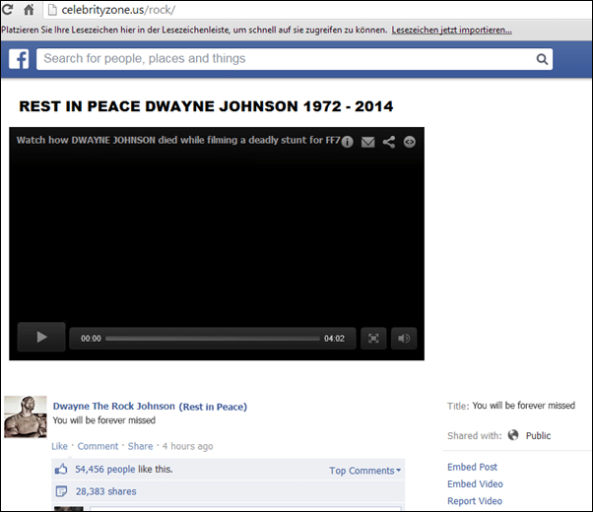
Task: Play the video with the play button
Action: [x=41, y=337]
